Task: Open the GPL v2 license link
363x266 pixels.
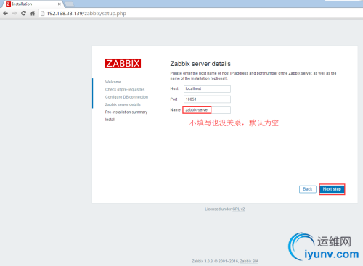Action: [x=239, y=209]
